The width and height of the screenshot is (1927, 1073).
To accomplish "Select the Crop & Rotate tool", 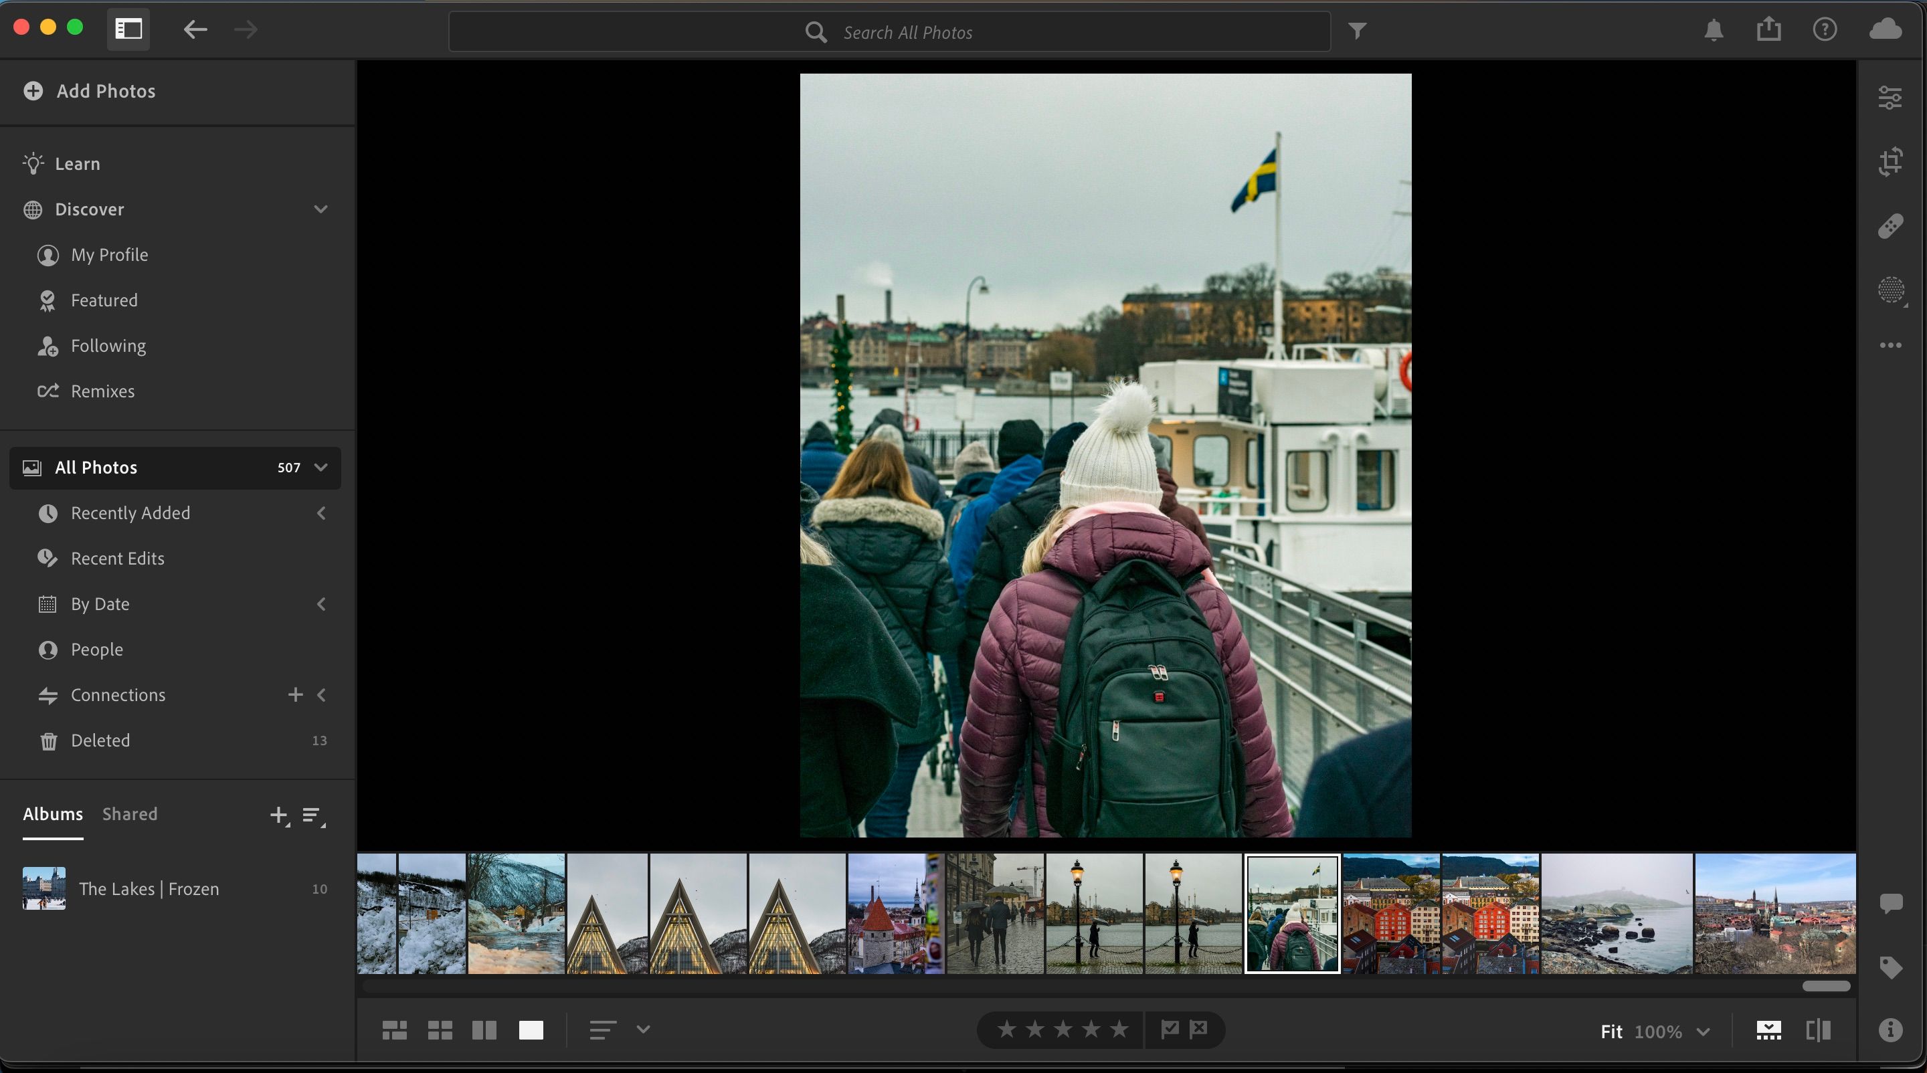I will (1891, 161).
